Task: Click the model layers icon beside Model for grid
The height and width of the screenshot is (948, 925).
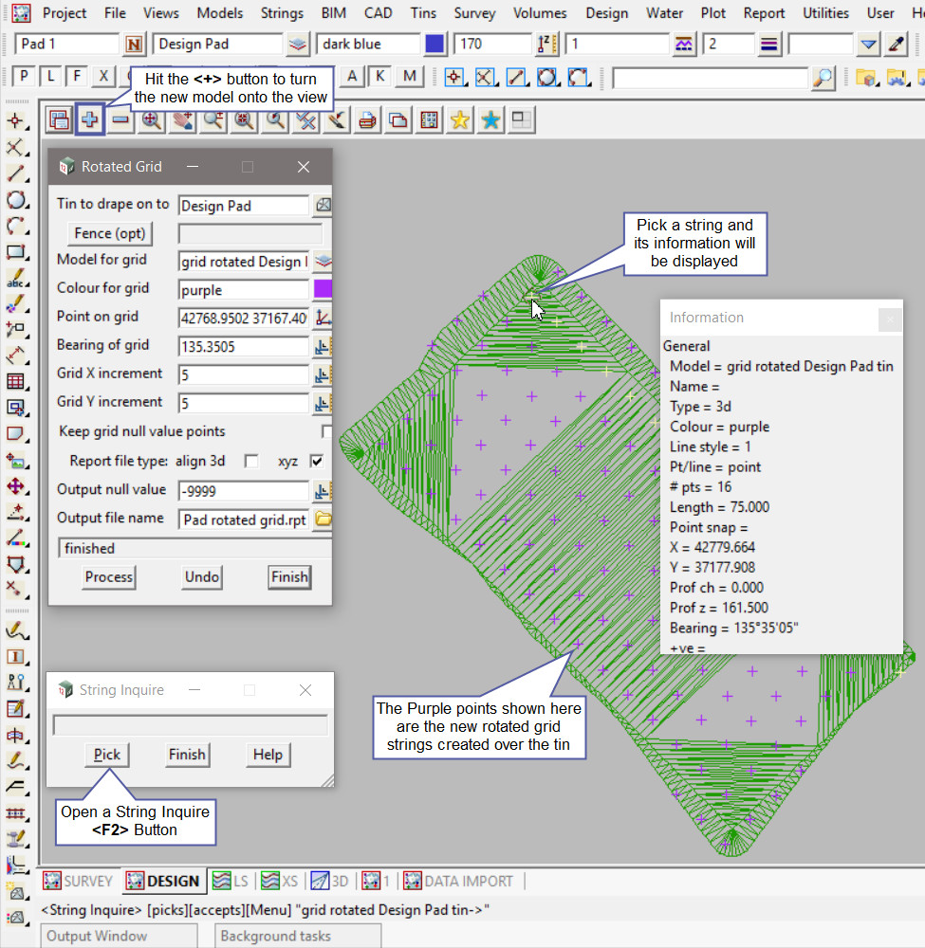Action: (323, 262)
